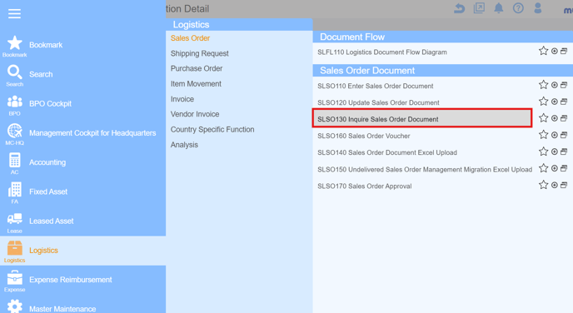
Task: Open the hamburger menu icon
Action: click(x=14, y=14)
